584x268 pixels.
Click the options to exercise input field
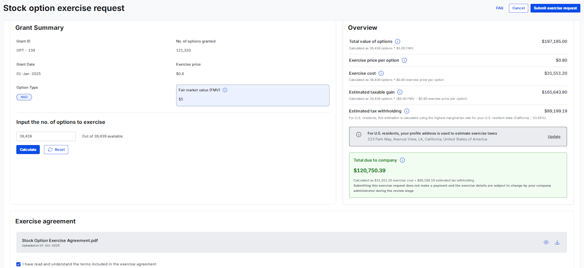click(x=46, y=136)
